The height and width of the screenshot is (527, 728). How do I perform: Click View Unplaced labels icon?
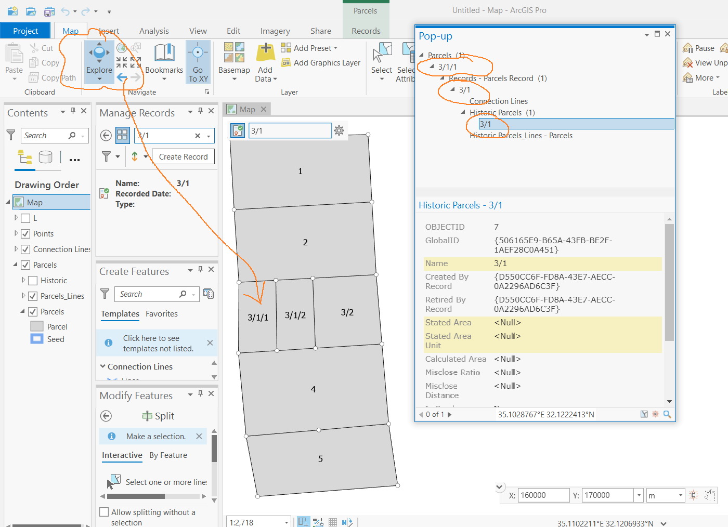687,63
